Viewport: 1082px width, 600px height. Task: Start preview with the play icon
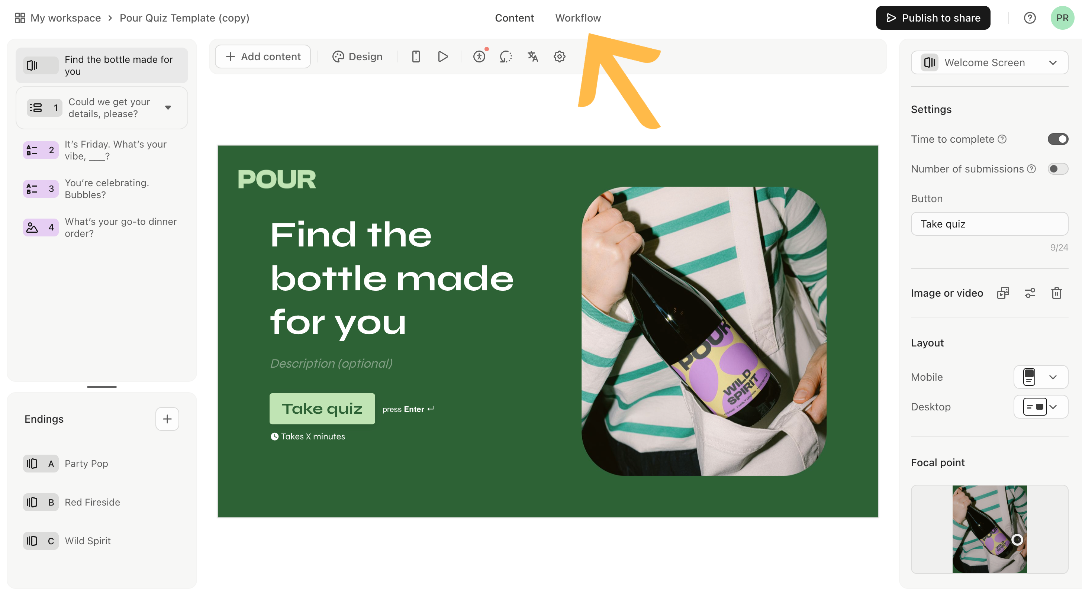443,56
